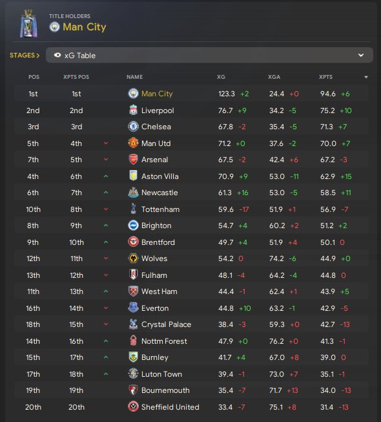381x422 pixels.
Task: Click the Wolves club crest
Action: [133, 258]
